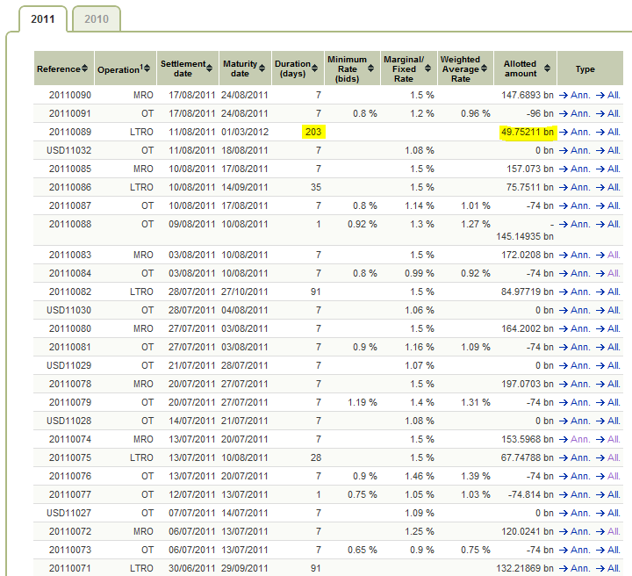This screenshot has height=576, width=632.
Task: Click the Type column header
Action: [585, 68]
